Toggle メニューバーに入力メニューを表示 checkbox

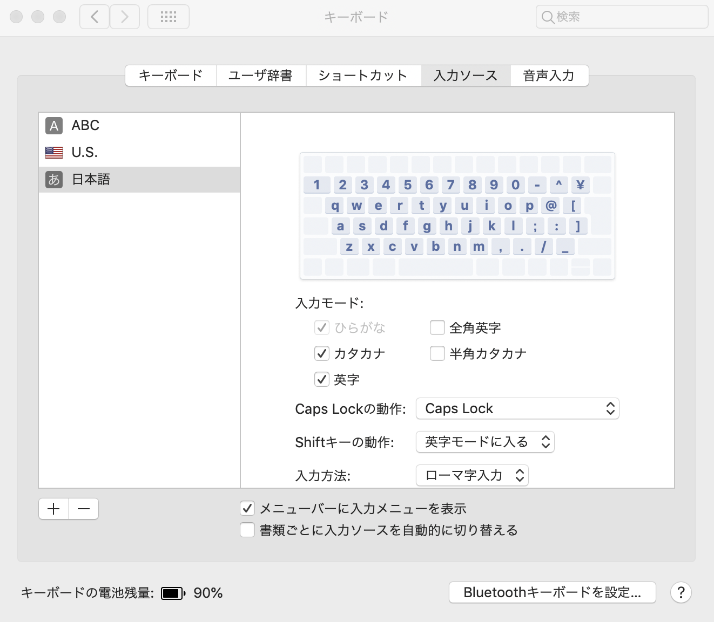247,508
